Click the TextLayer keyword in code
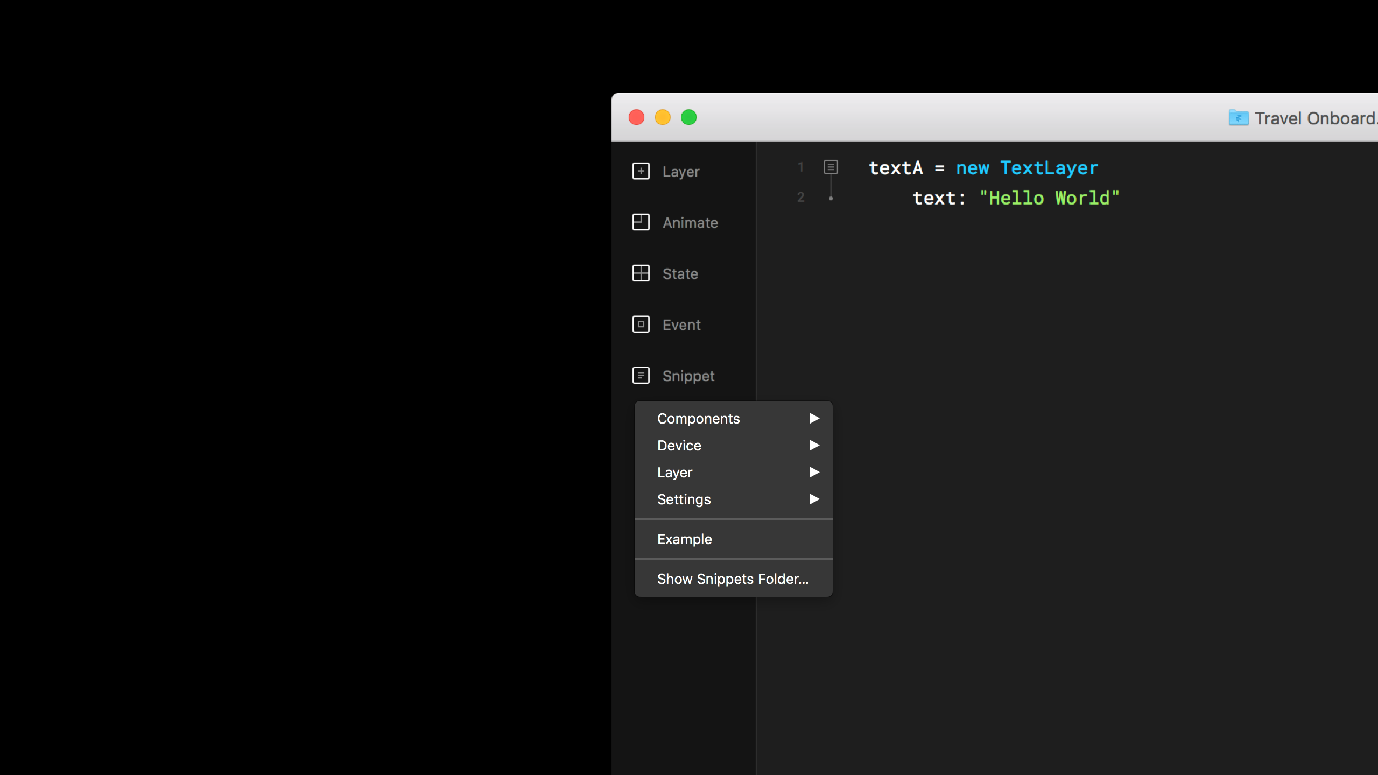 coord(1049,168)
